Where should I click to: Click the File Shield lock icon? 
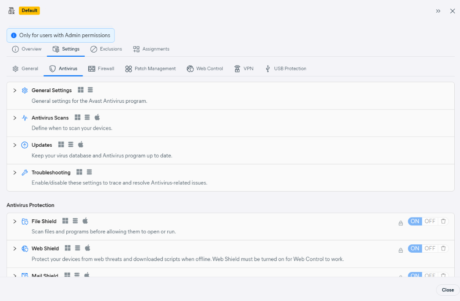400,223
